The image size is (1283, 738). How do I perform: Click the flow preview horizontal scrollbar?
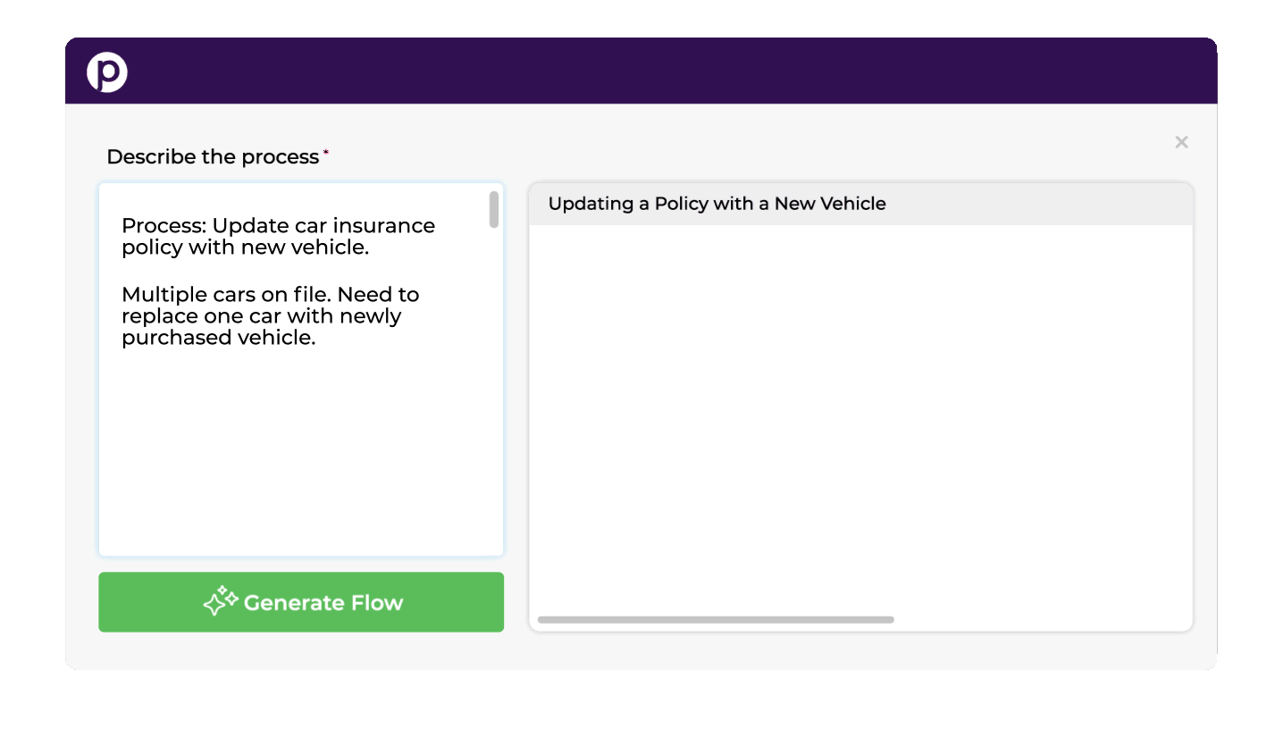pyautogui.click(x=715, y=619)
